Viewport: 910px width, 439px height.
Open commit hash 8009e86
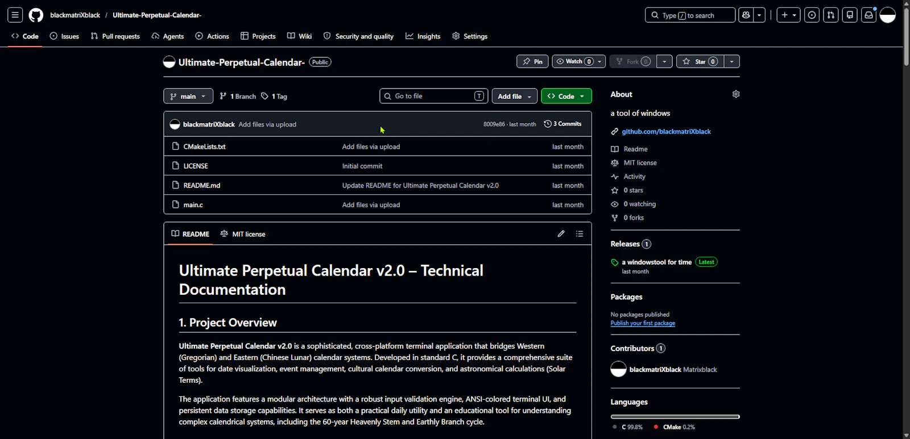point(494,124)
